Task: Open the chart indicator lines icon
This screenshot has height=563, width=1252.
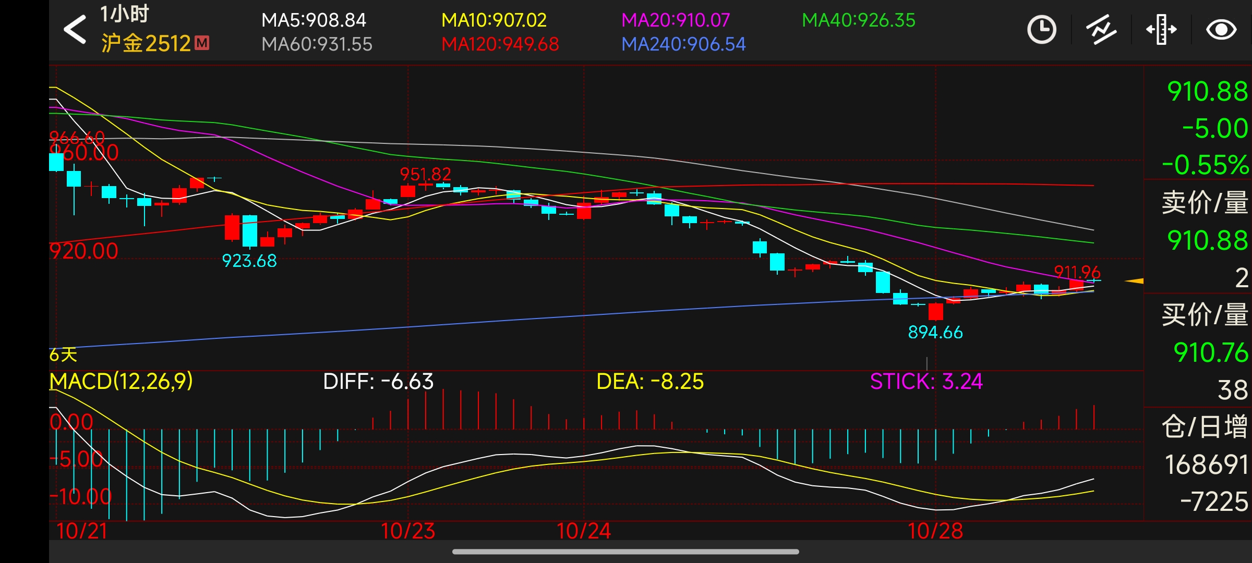Action: click(1101, 30)
